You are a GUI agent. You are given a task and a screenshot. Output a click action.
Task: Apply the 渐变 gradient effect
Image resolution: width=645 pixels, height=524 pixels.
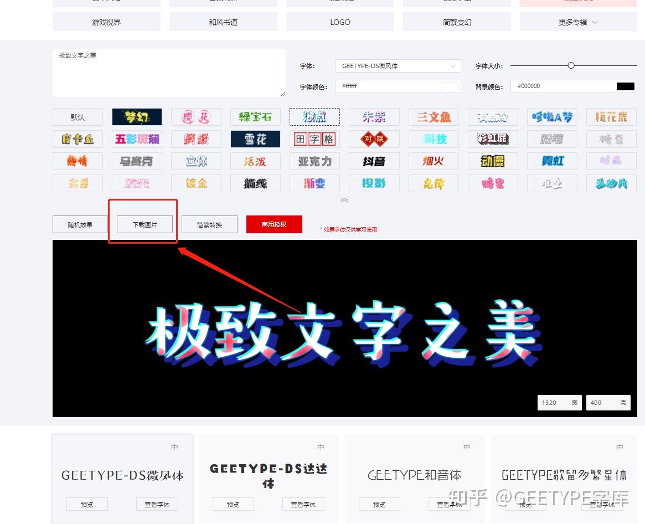314,183
